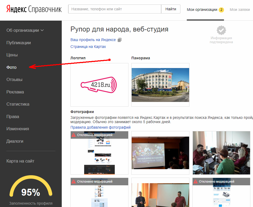Open the Права section
The height and width of the screenshot is (207, 253).
tap(13, 116)
